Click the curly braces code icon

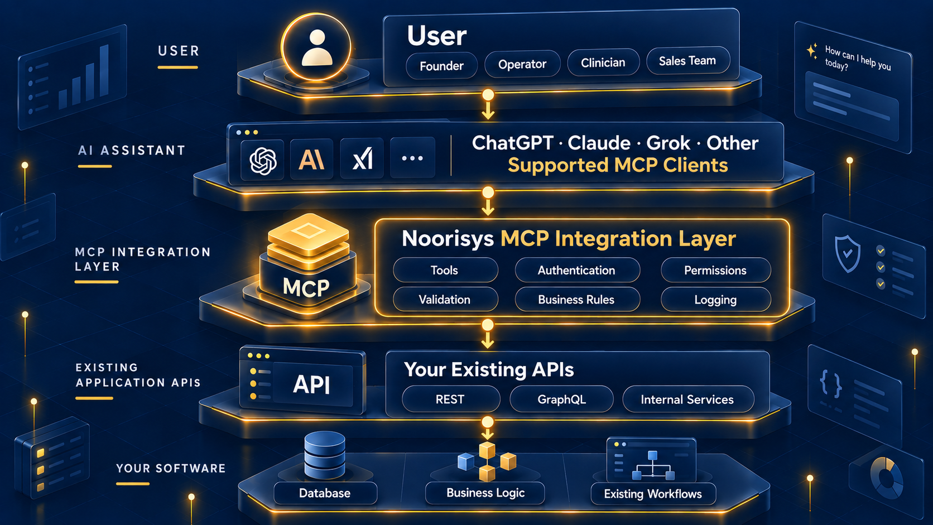click(x=831, y=383)
